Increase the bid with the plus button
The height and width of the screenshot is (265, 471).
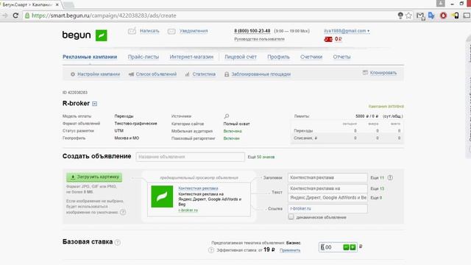click(x=353, y=247)
